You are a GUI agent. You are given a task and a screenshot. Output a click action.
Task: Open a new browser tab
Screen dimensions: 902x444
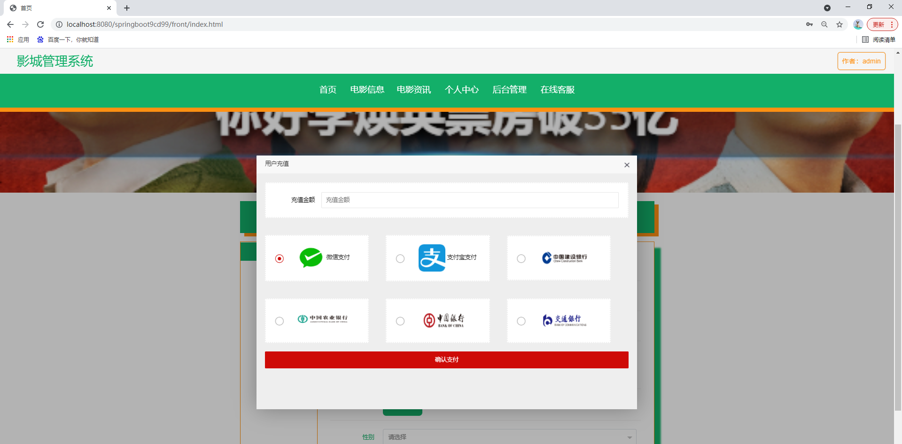pos(127,8)
